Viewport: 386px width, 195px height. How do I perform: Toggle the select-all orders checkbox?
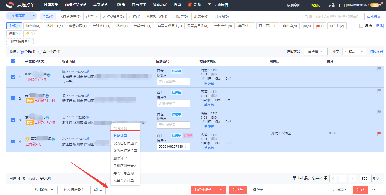tap(13, 61)
